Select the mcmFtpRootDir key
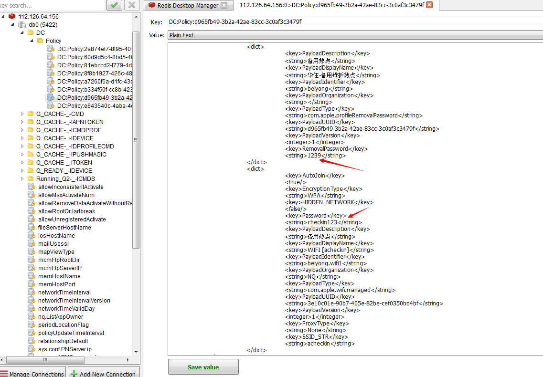543x377 pixels. coord(59,260)
